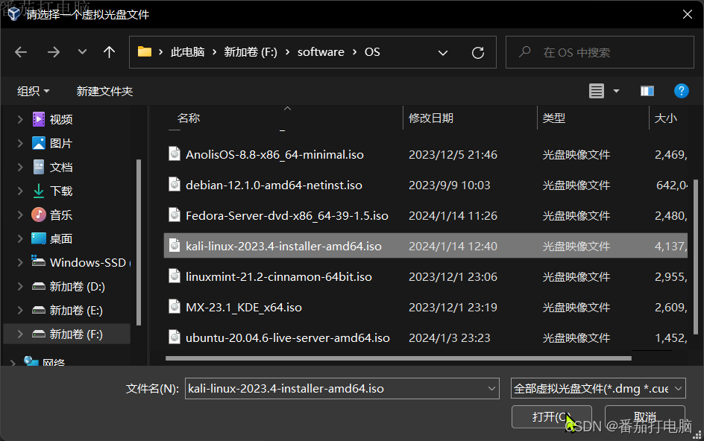Select the 音乐 music icon
The image size is (704, 441).
tap(39, 215)
